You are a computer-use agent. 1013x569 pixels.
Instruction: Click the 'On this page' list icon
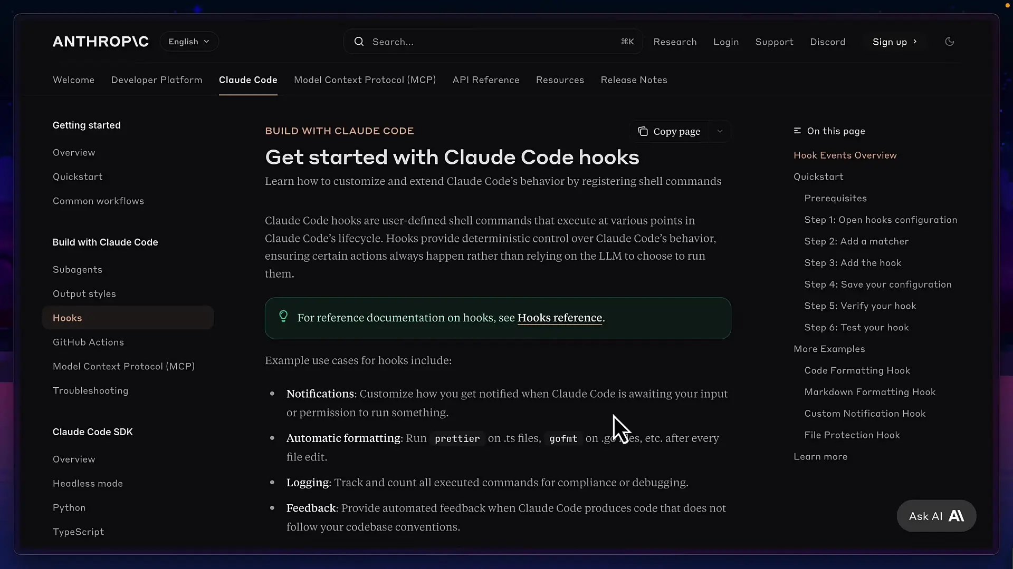pos(797,131)
